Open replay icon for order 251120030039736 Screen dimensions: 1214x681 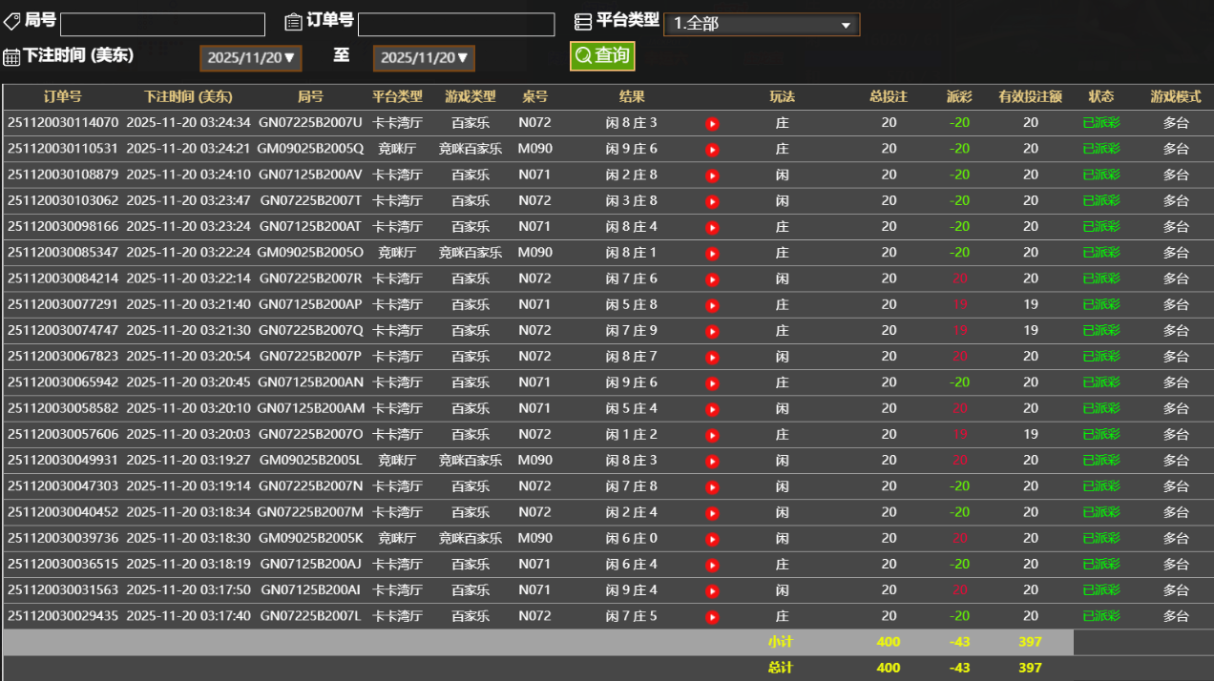pyautogui.click(x=712, y=539)
